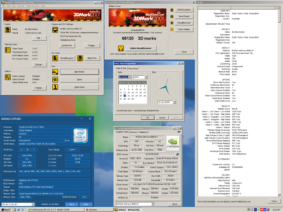
Task: Click the magnifier icon next to Show Details
Action: (172, 29)
